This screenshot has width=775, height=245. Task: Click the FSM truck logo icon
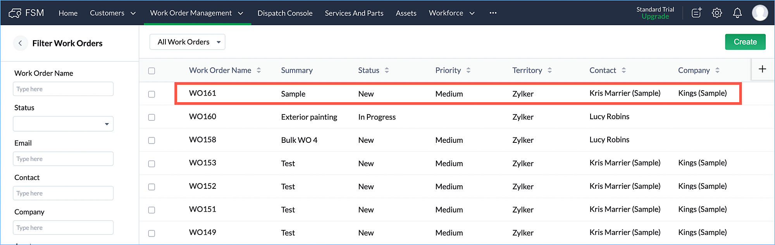15,13
